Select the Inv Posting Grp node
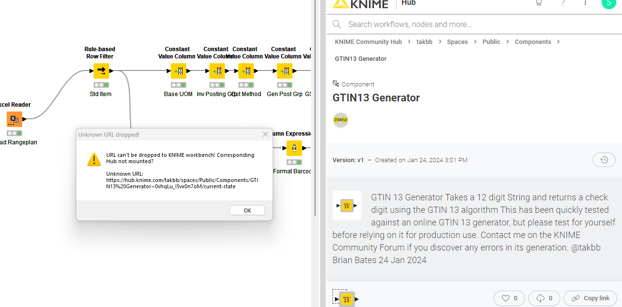 (x=217, y=71)
